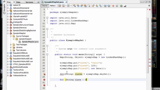160x90 pixels.
Task: Minimize the Projects window group
Action: tap(38, 2)
